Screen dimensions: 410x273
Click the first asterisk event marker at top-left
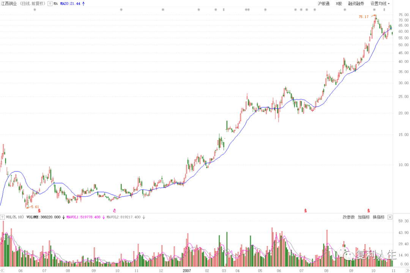(x=35, y=10)
